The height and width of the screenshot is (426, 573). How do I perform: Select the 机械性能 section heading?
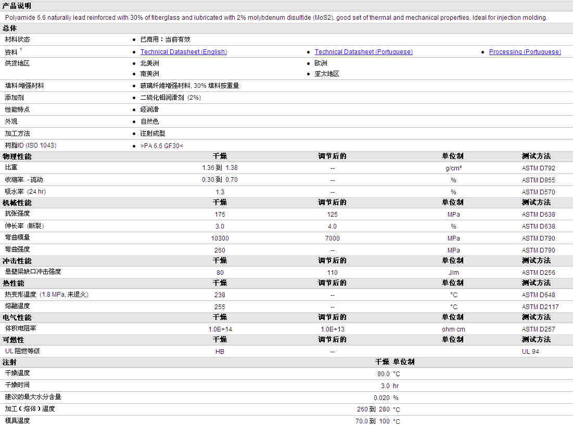(17, 203)
